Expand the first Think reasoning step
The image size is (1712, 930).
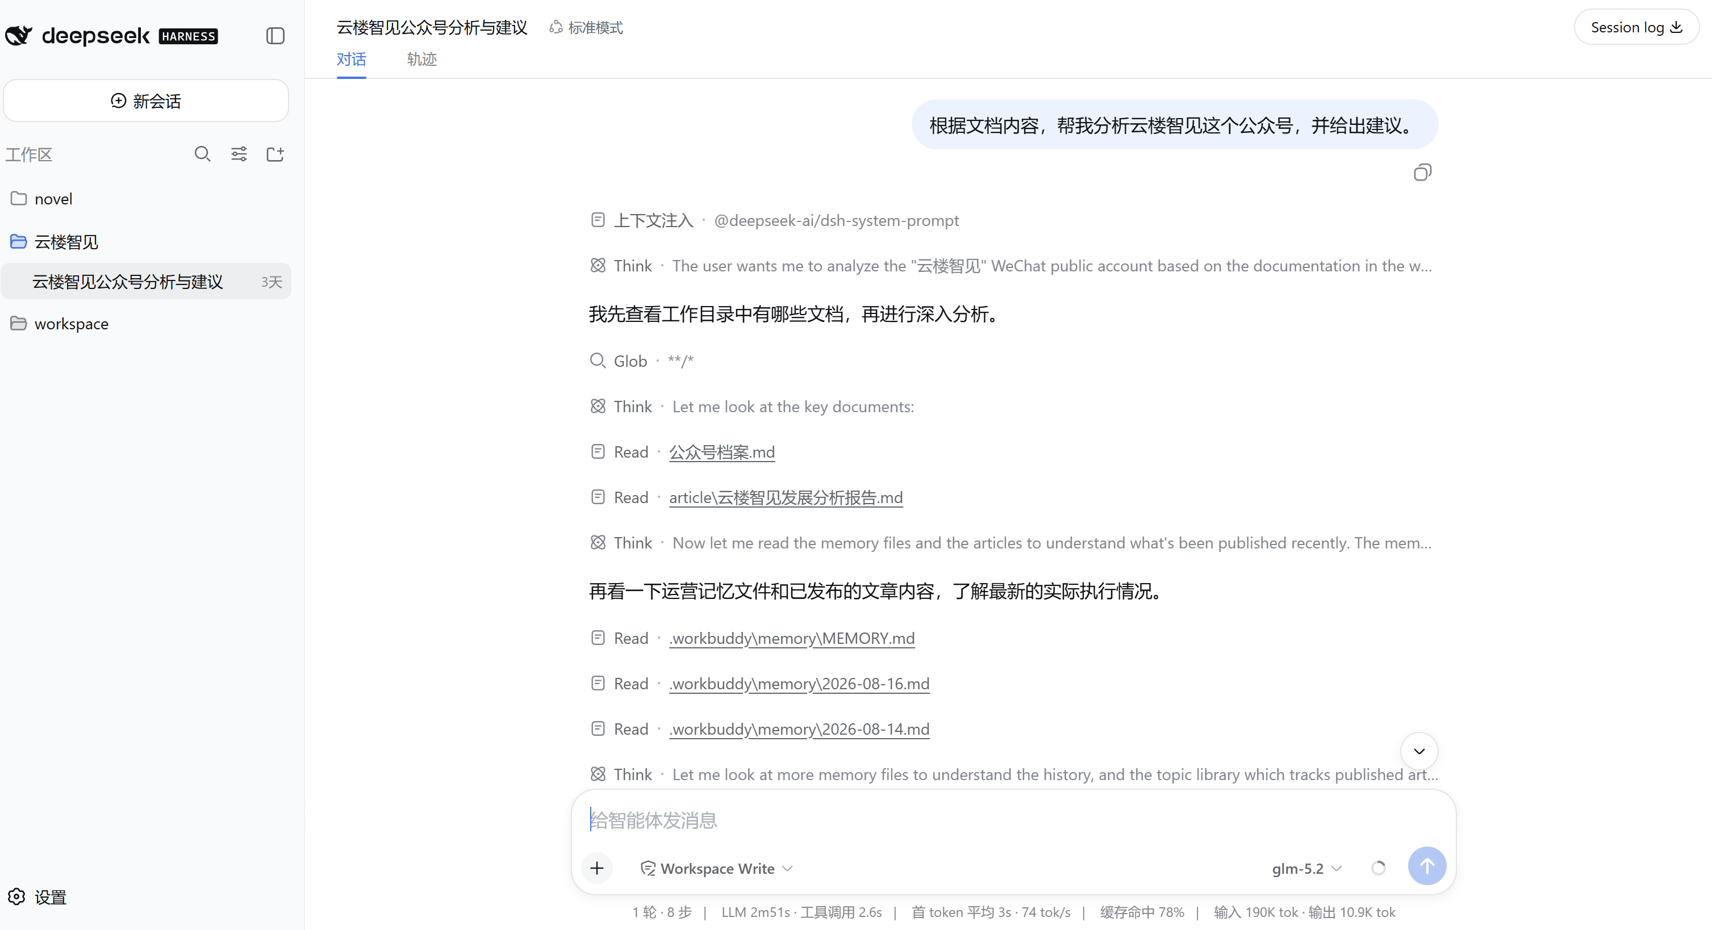1011,266
